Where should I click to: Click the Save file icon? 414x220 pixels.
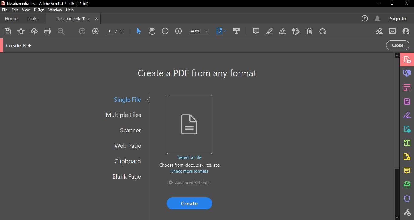8,31
